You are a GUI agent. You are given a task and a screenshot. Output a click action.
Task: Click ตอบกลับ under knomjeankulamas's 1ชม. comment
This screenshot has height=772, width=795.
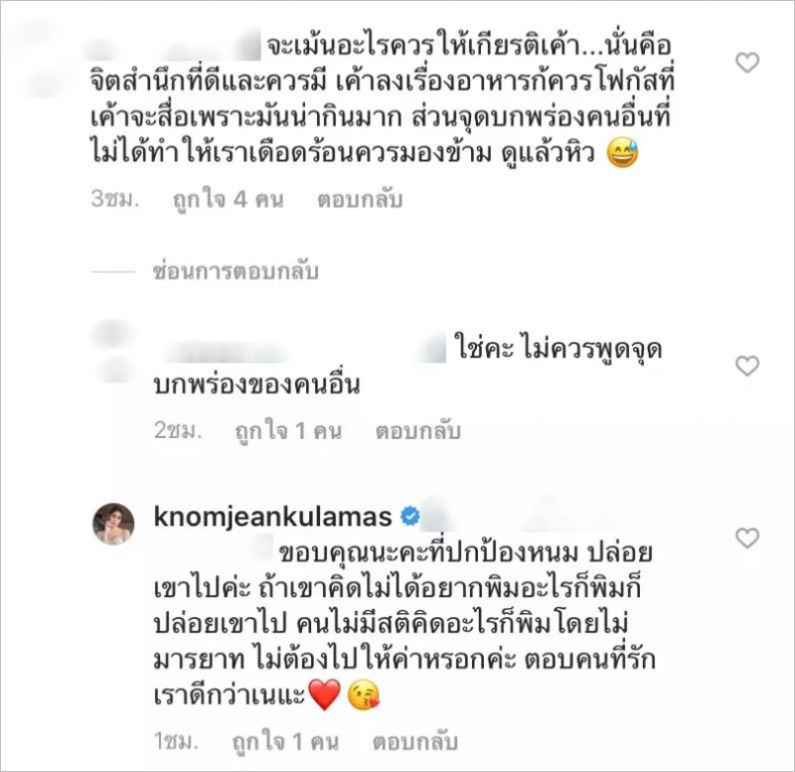[414, 742]
